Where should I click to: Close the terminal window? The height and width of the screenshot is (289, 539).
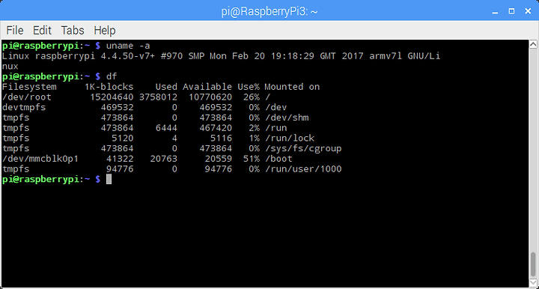click(x=528, y=11)
